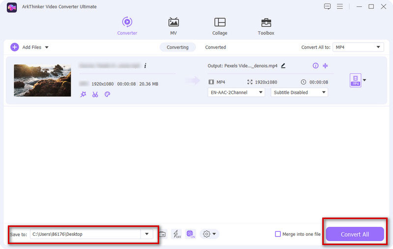The height and width of the screenshot is (249, 393).
Task: Open the hamburger menu icon
Action: coord(340,6)
